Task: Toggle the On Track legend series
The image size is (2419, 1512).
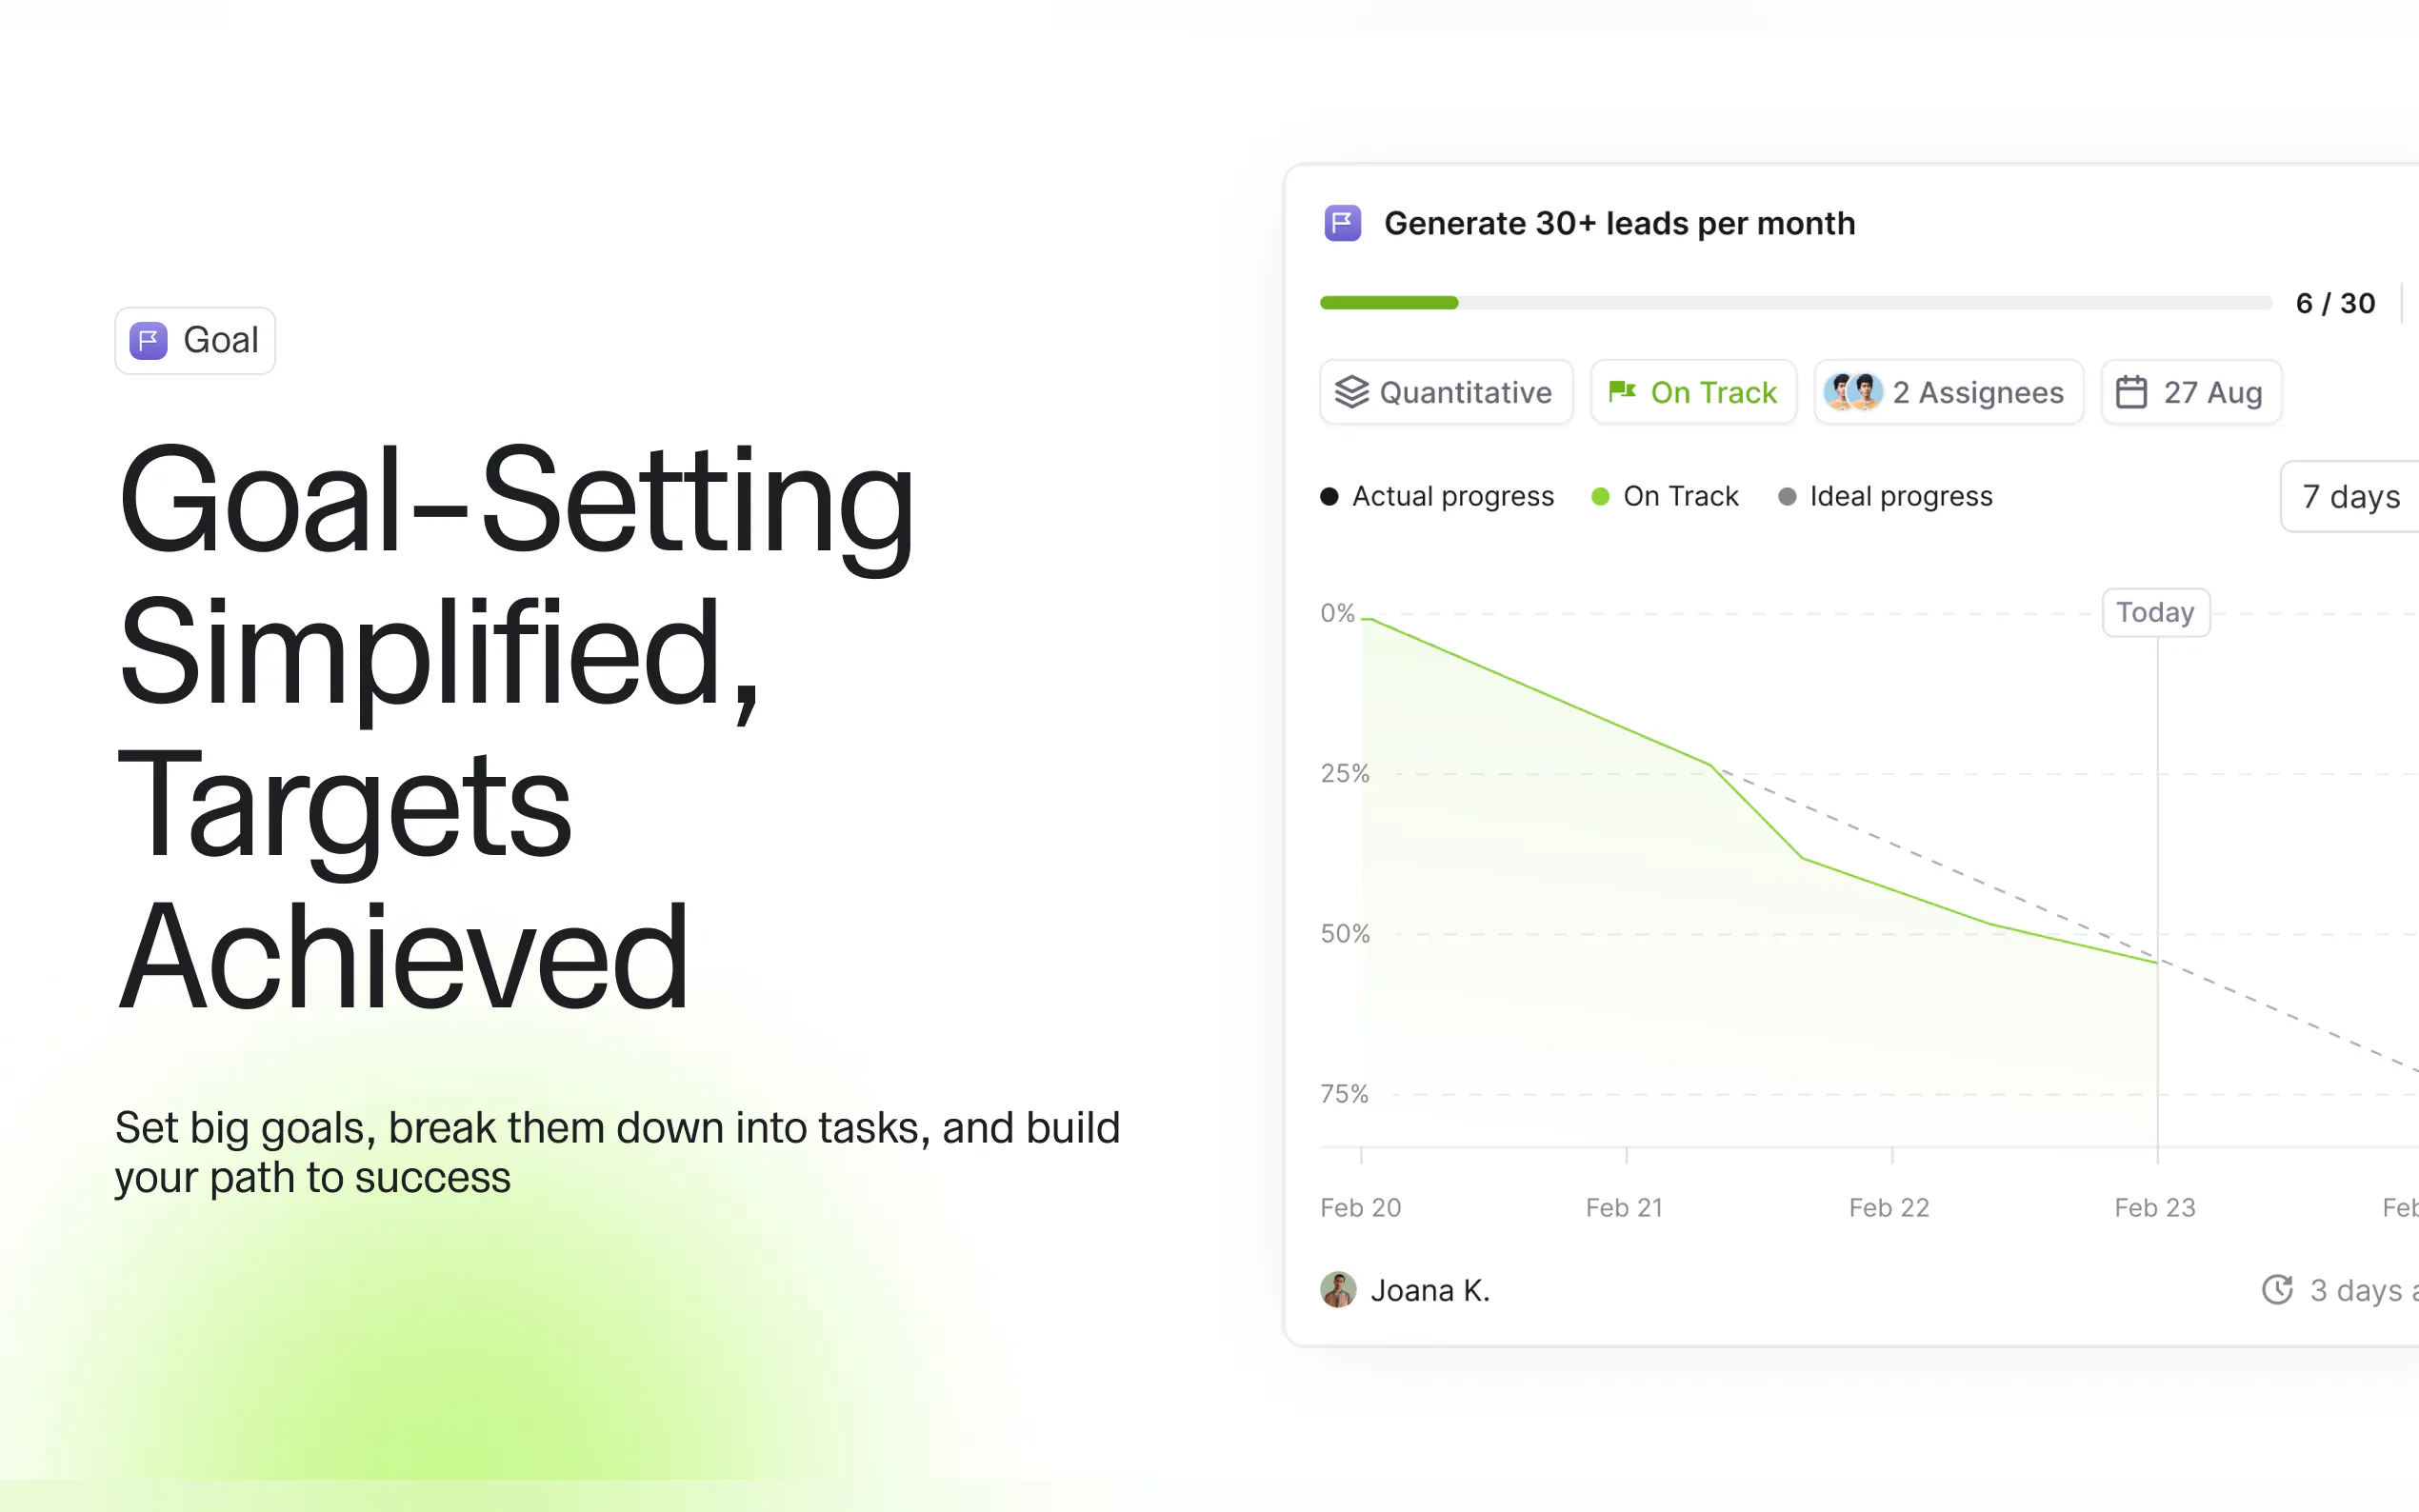Action: (1665, 496)
